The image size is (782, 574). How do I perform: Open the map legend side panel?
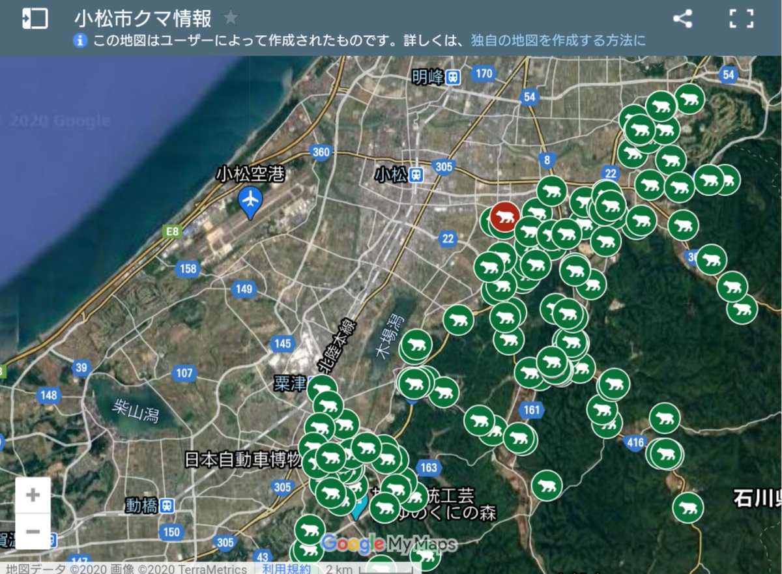tap(35, 18)
